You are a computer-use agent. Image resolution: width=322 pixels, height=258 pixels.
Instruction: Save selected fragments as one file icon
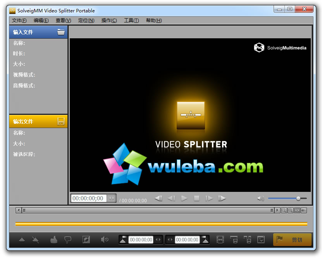pyautogui.click(x=234, y=239)
